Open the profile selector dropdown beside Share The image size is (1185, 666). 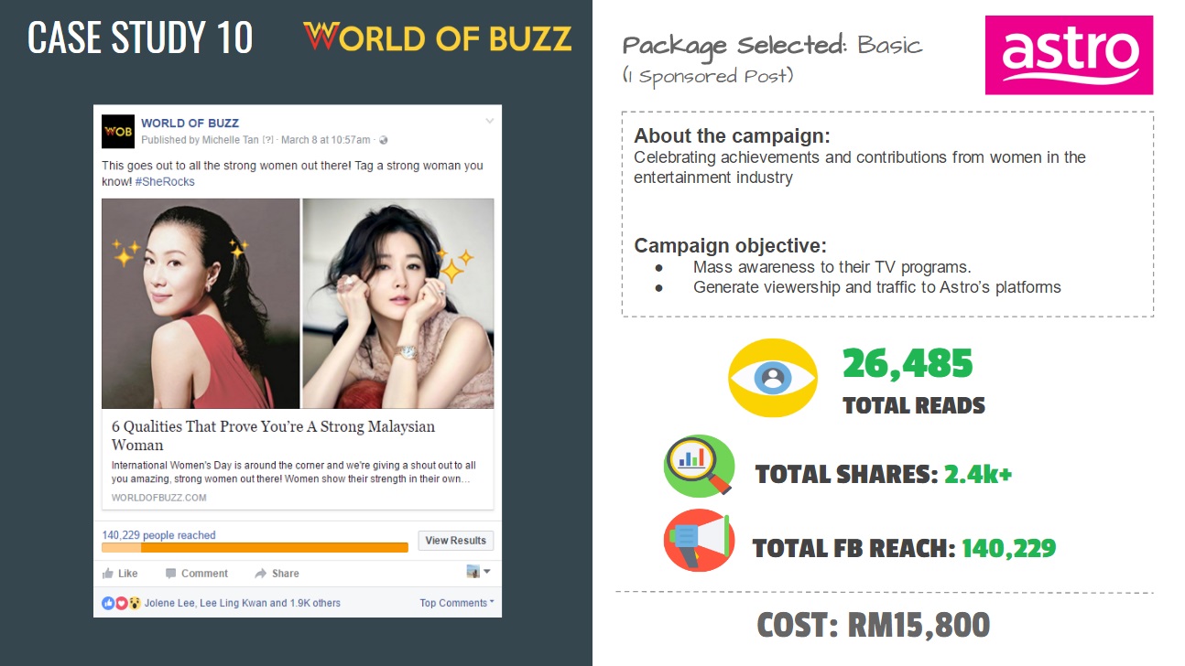pyautogui.click(x=478, y=572)
